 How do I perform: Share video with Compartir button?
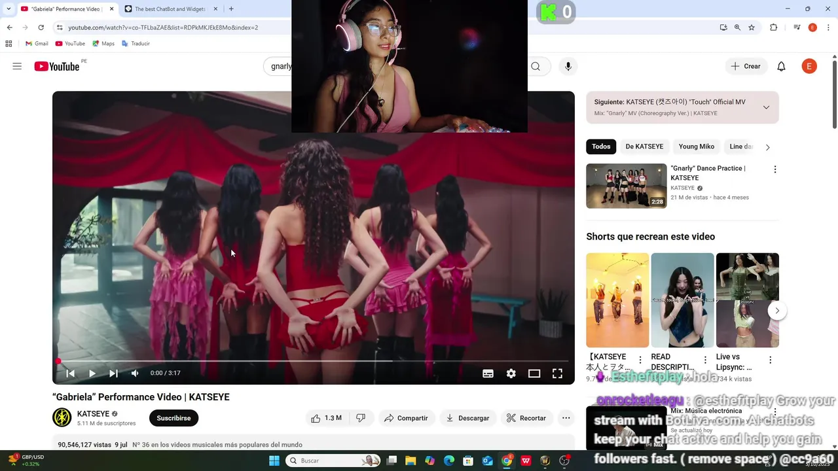click(406, 418)
